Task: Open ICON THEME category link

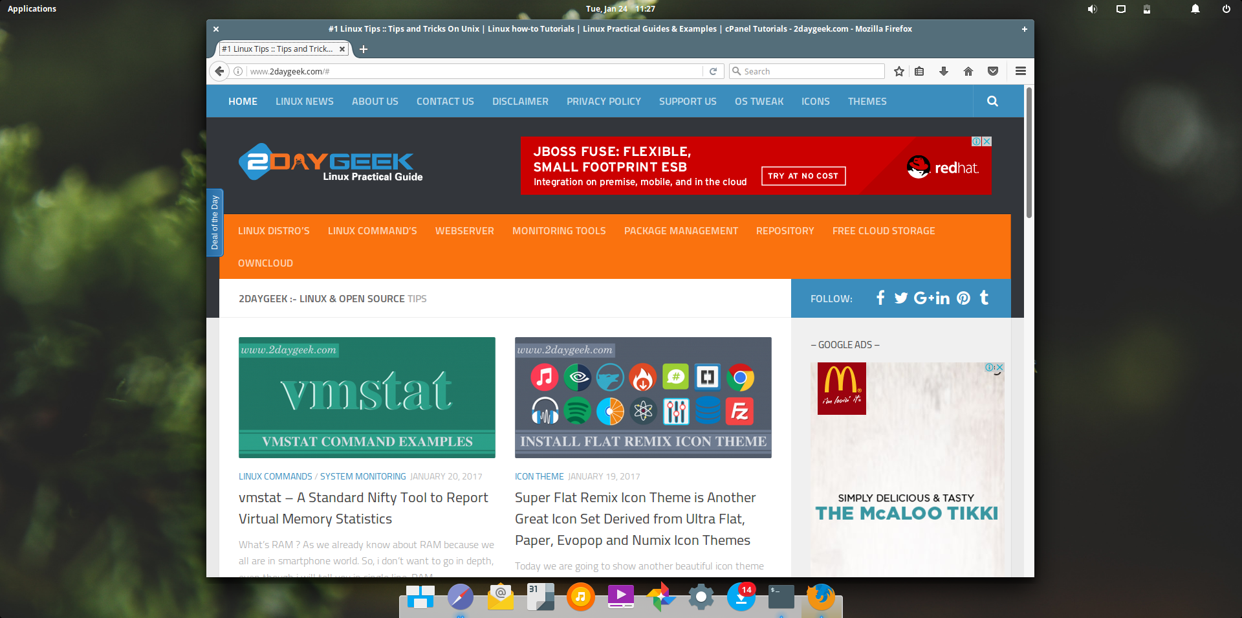Action: click(x=539, y=476)
